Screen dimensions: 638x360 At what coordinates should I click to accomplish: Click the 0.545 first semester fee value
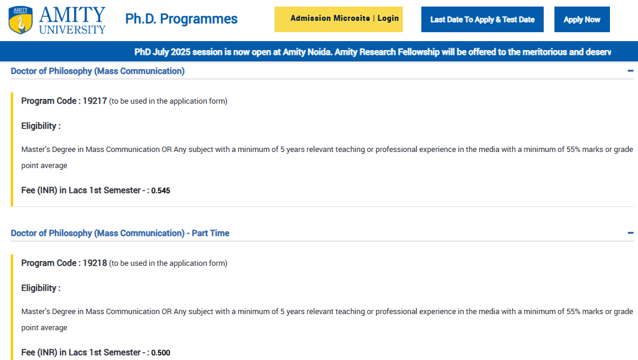pyautogui.click(x=161, y=191)
